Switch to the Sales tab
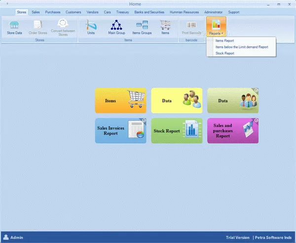Viewport: 296px width, 243px height. pyautogui.click(x=36, y=11)
